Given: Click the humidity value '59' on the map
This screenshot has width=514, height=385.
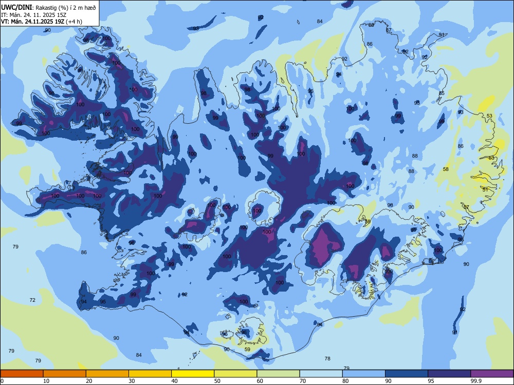Looking at the screenshot, I should 248,349.
